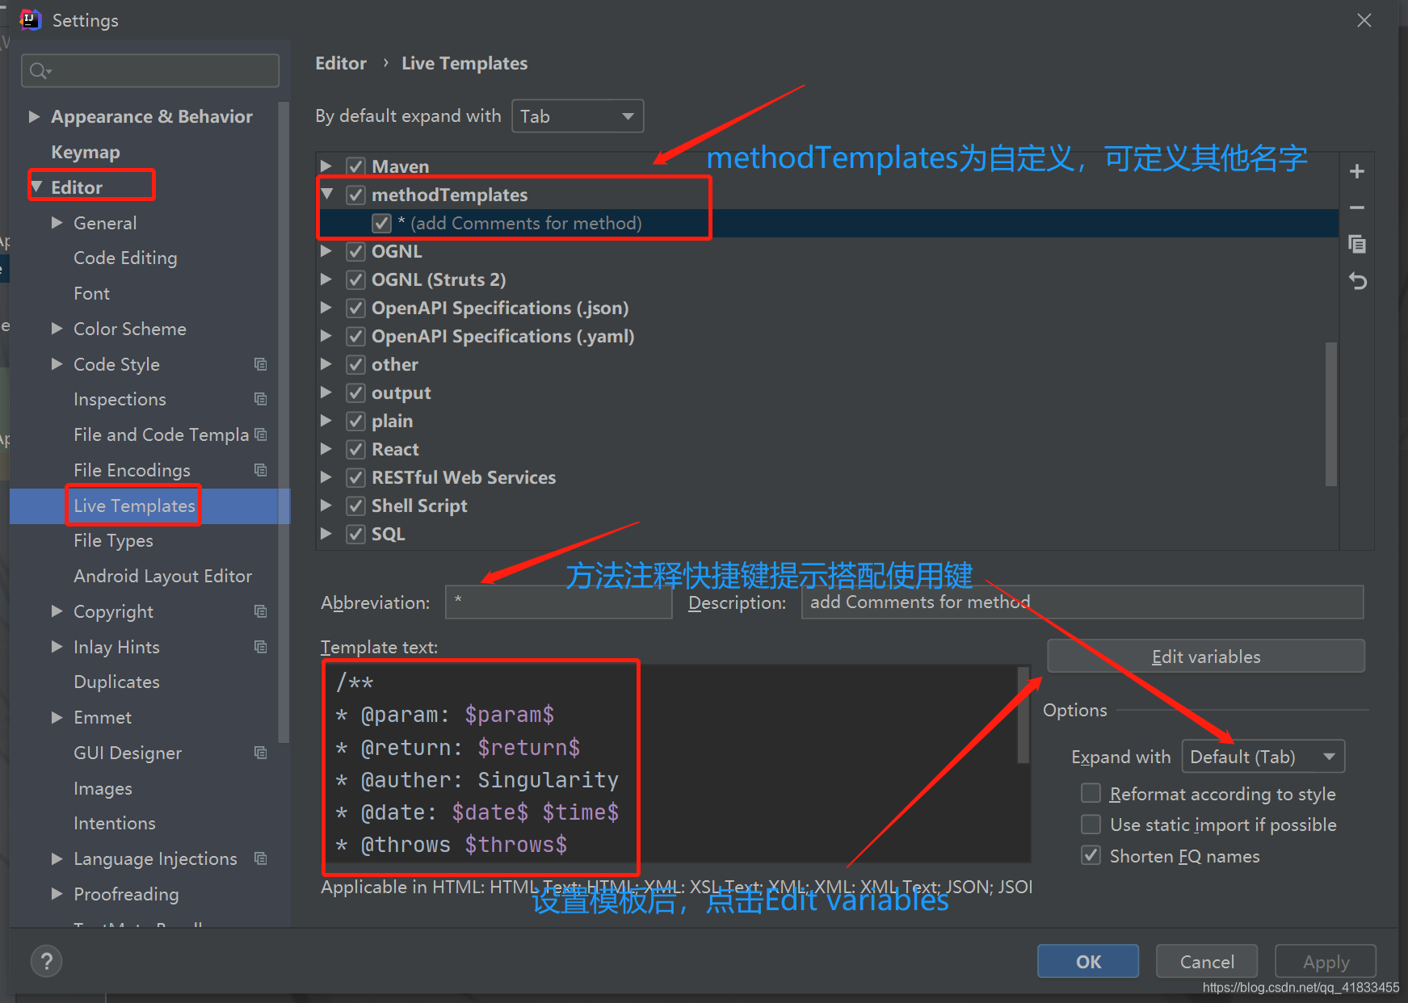1408x1003 pixels.
Task: Click the search magnifier icon in settings
Action: pyautogui.click(x=40, y=71)
